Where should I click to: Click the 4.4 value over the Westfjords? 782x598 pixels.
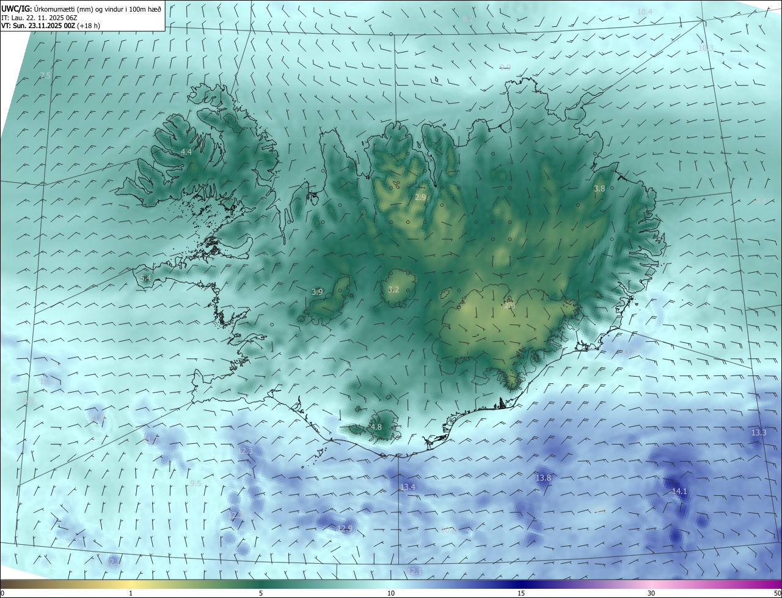[x=186, y=152]
